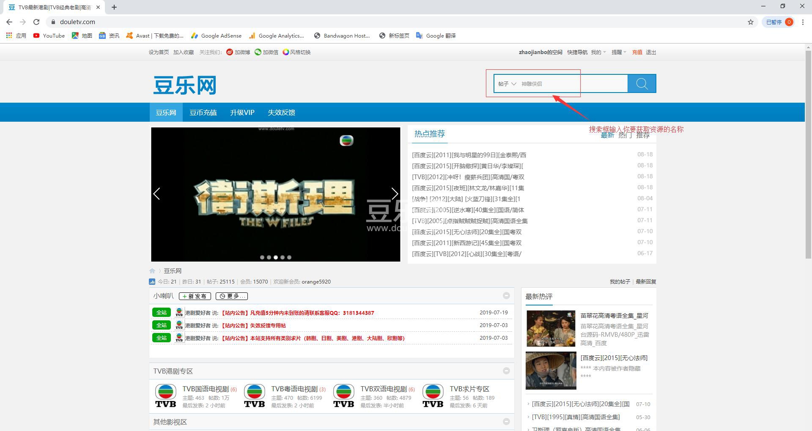This screenshot has width=812, height=431.
Task: Expand the 我的 dropdown menu
Action: point(598,52)
